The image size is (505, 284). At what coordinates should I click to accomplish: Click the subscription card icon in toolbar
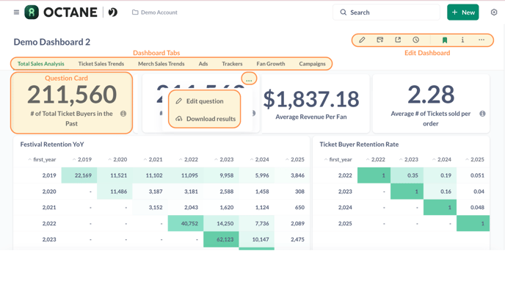[x=380, y=40]
